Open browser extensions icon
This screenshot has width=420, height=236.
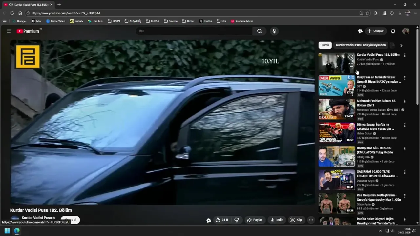click(375, 13)
